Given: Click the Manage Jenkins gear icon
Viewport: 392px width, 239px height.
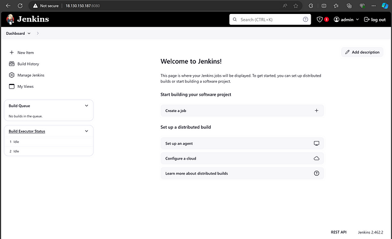Looking at the screenshot, I should pyautogui.click(x=12, y=75).
